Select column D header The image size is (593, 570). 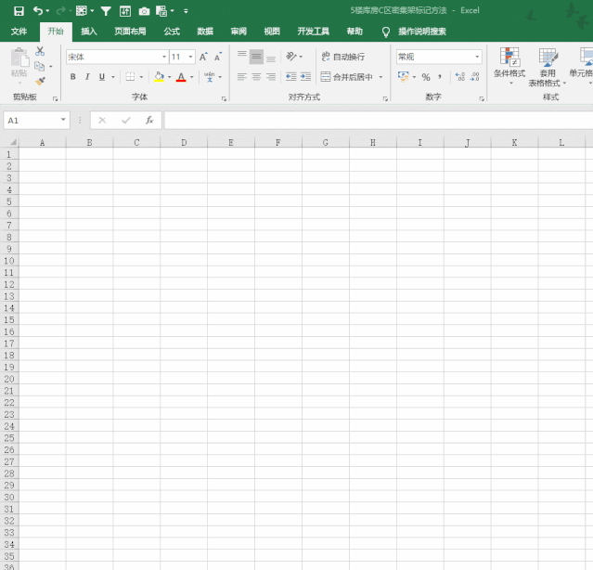184,143
